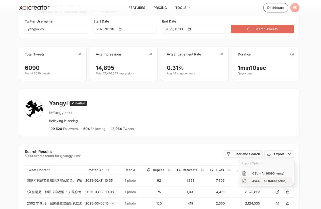Click the 7,906 likes cell
Image resolution: width=321 pixels, height=209 pixels.
(x=220, y=180)
